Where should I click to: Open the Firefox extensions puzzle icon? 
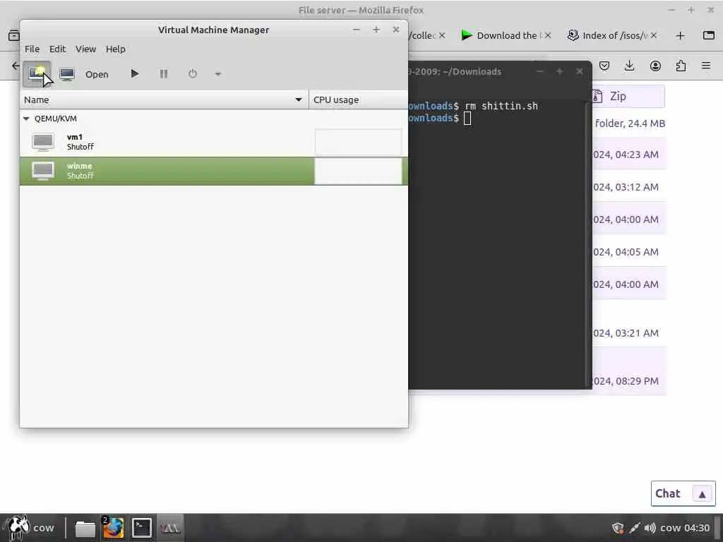[681, 66]
